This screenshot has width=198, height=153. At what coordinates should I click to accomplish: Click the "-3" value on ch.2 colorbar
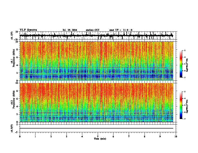click(184, 92)
